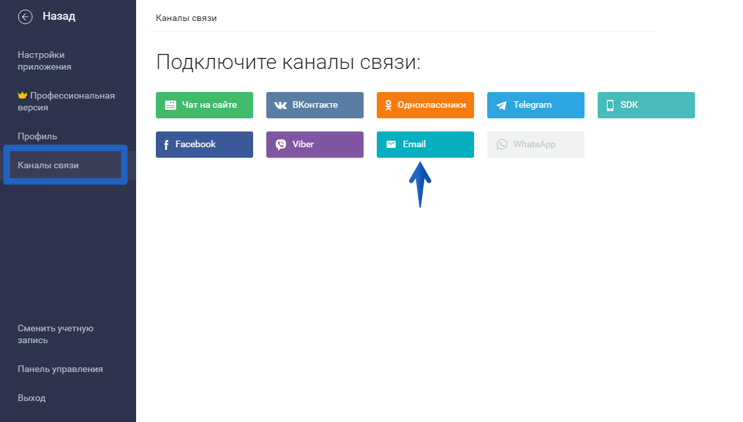
Task: Choose Сменить учетную запись
Action: tap(55, 334)
